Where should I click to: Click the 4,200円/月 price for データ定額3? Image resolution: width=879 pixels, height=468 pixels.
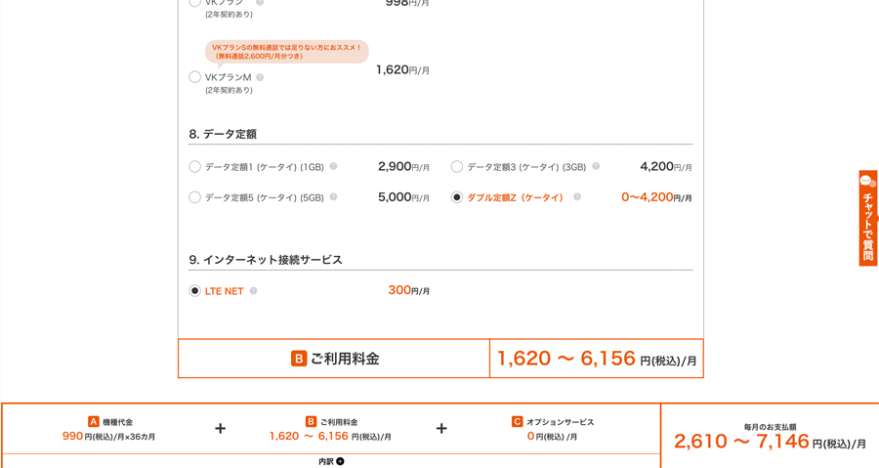[666, 166]
